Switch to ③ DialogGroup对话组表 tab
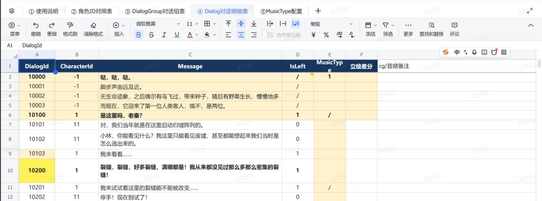Image resolution: width=542 pixels, height=201 pixels. 155,11
